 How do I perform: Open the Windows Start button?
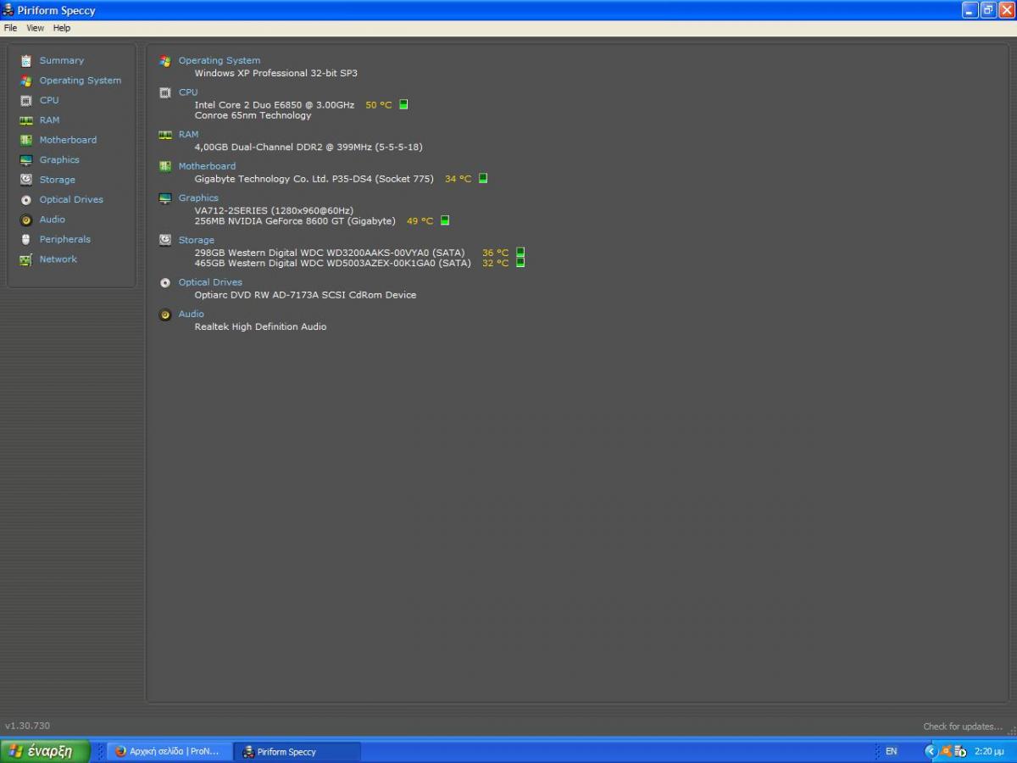pos(44,751)
